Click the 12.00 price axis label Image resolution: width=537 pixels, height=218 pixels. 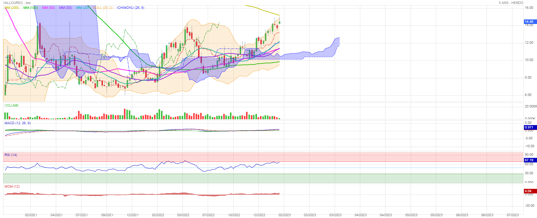pyautogui.click(x=529, y=43)
